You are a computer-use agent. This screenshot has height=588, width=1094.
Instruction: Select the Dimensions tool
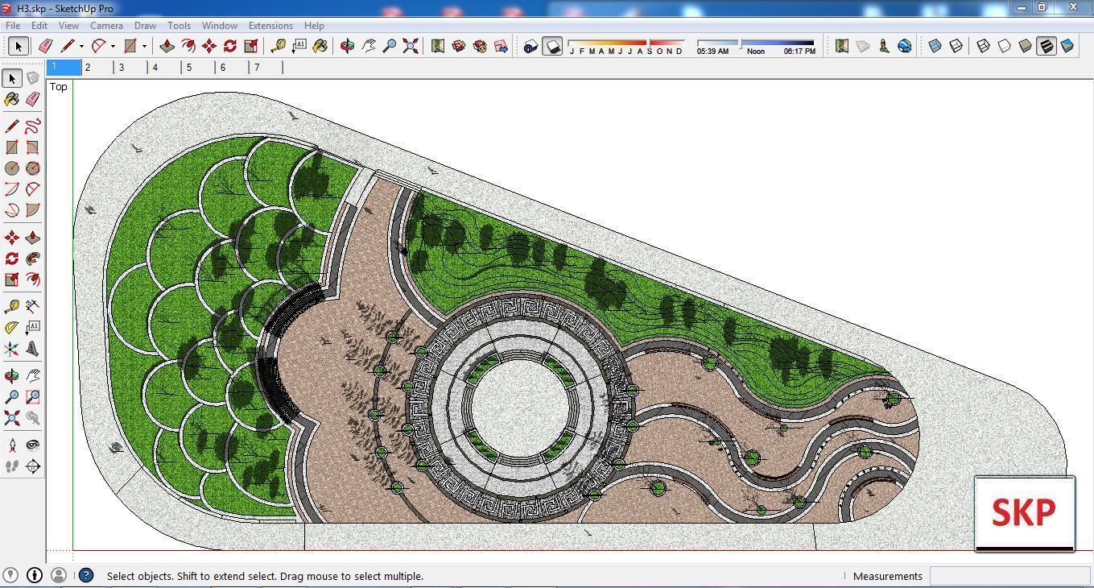coord(32,307)
